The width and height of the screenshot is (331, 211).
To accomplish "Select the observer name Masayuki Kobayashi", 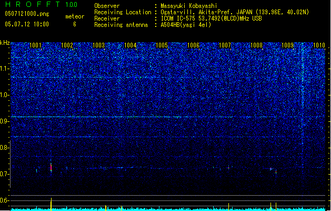I will click(189, 6).
